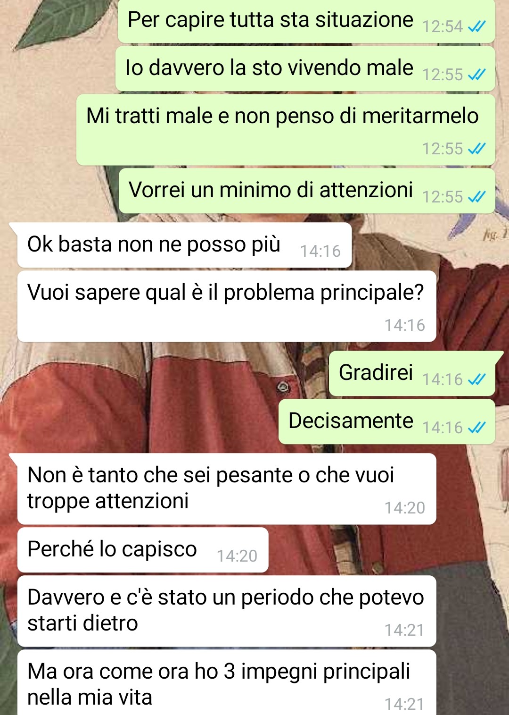509x715 pixels.
Task: Tap 'Mi tratti male e non penso di meritarmelo'
Action: click(x=286, y=130)
